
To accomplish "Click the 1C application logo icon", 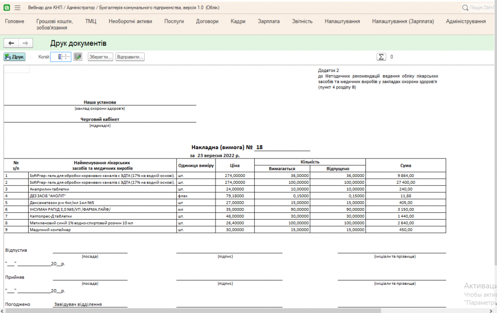I will (7, 8).
